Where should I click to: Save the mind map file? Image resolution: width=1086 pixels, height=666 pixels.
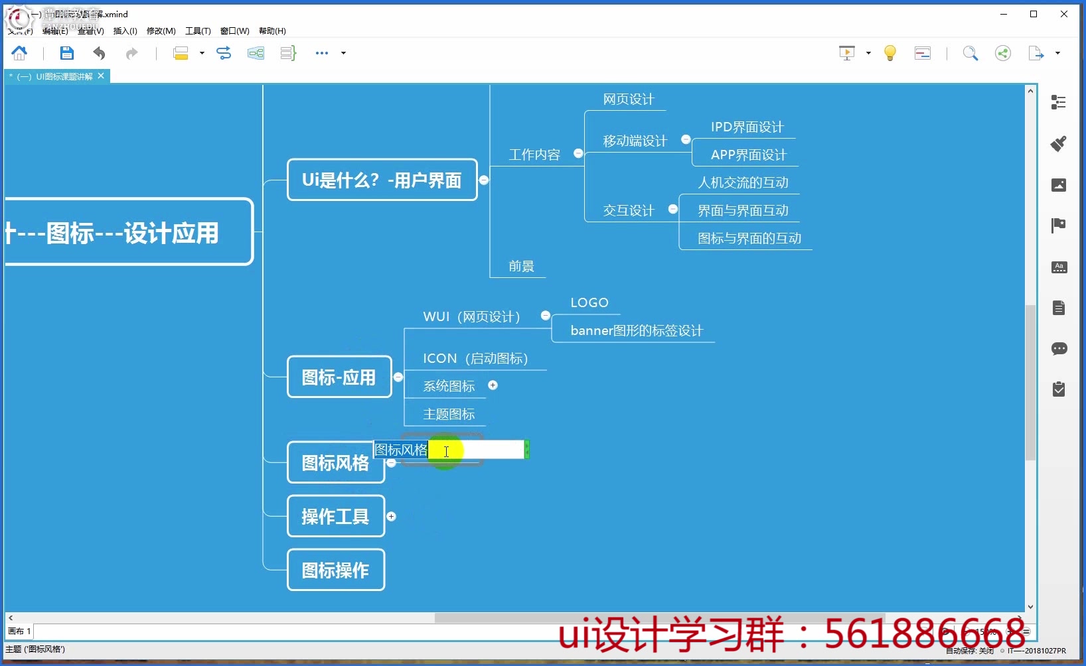coord(66,53)
